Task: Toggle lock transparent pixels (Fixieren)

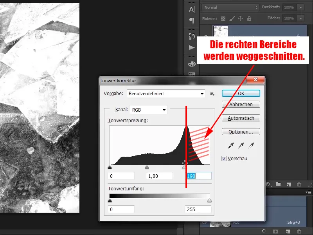Action: pyautogui.click(x=223, y=18)
